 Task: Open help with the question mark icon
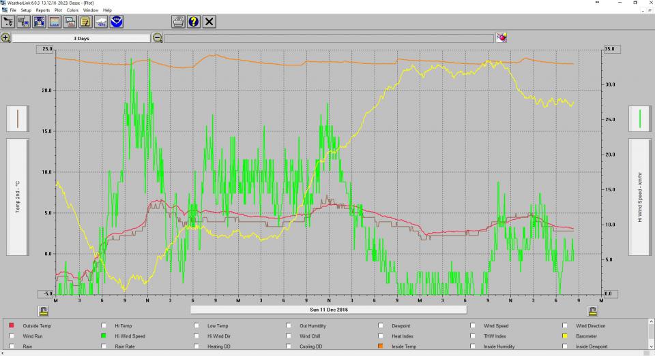click(x=193, y=22)
